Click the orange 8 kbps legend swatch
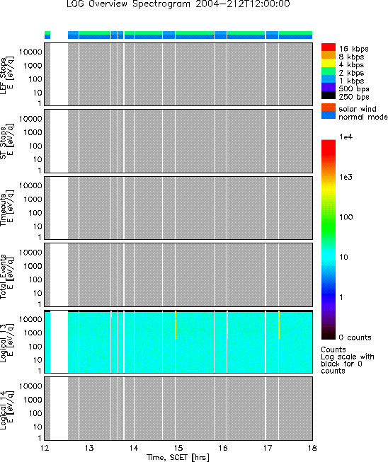The image size is (388, 462). 328,55
